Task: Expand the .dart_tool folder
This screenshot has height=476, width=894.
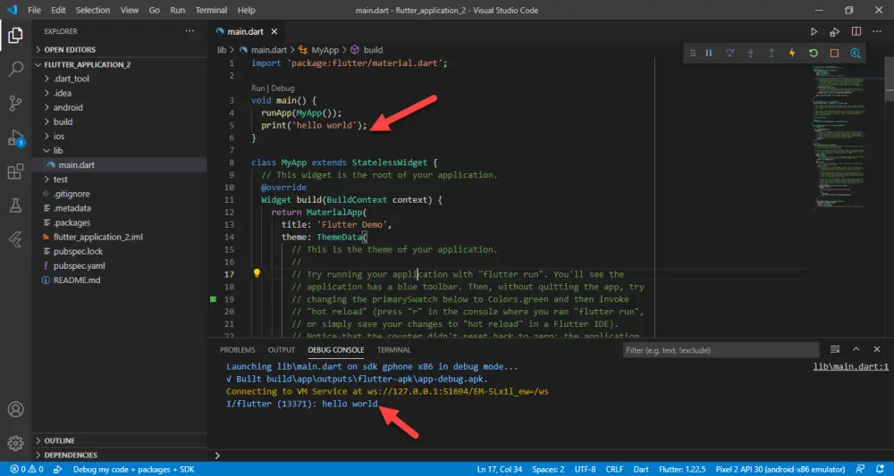Action: 119,79
